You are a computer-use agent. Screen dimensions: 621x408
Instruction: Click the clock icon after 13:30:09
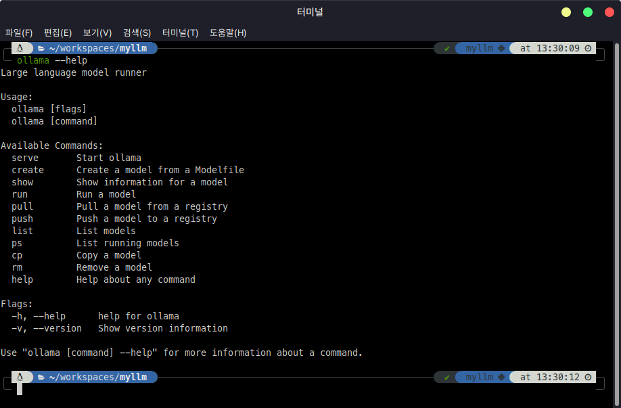[x=588, y=48]
